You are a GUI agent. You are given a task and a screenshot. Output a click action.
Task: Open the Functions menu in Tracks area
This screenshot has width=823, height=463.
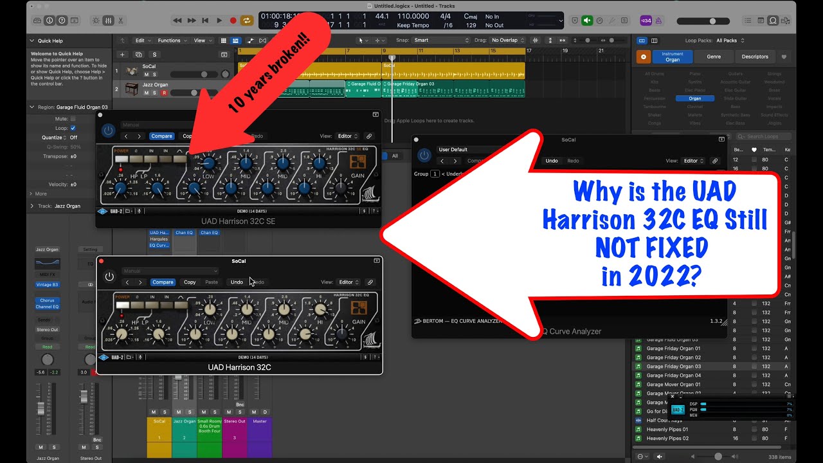click(172, 41)
